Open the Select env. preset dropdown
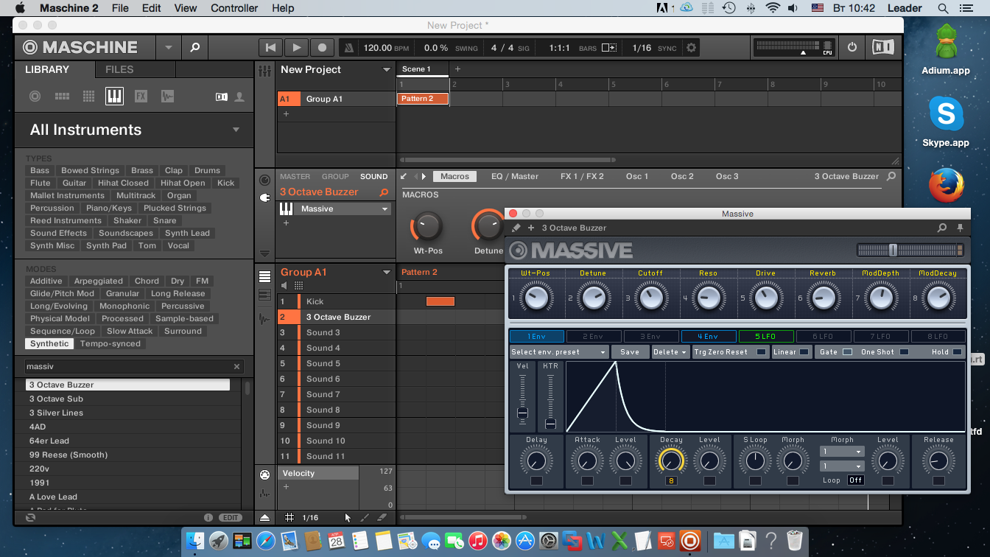The width and height of the screenshot is (990, 557). (x=559, y=352)
